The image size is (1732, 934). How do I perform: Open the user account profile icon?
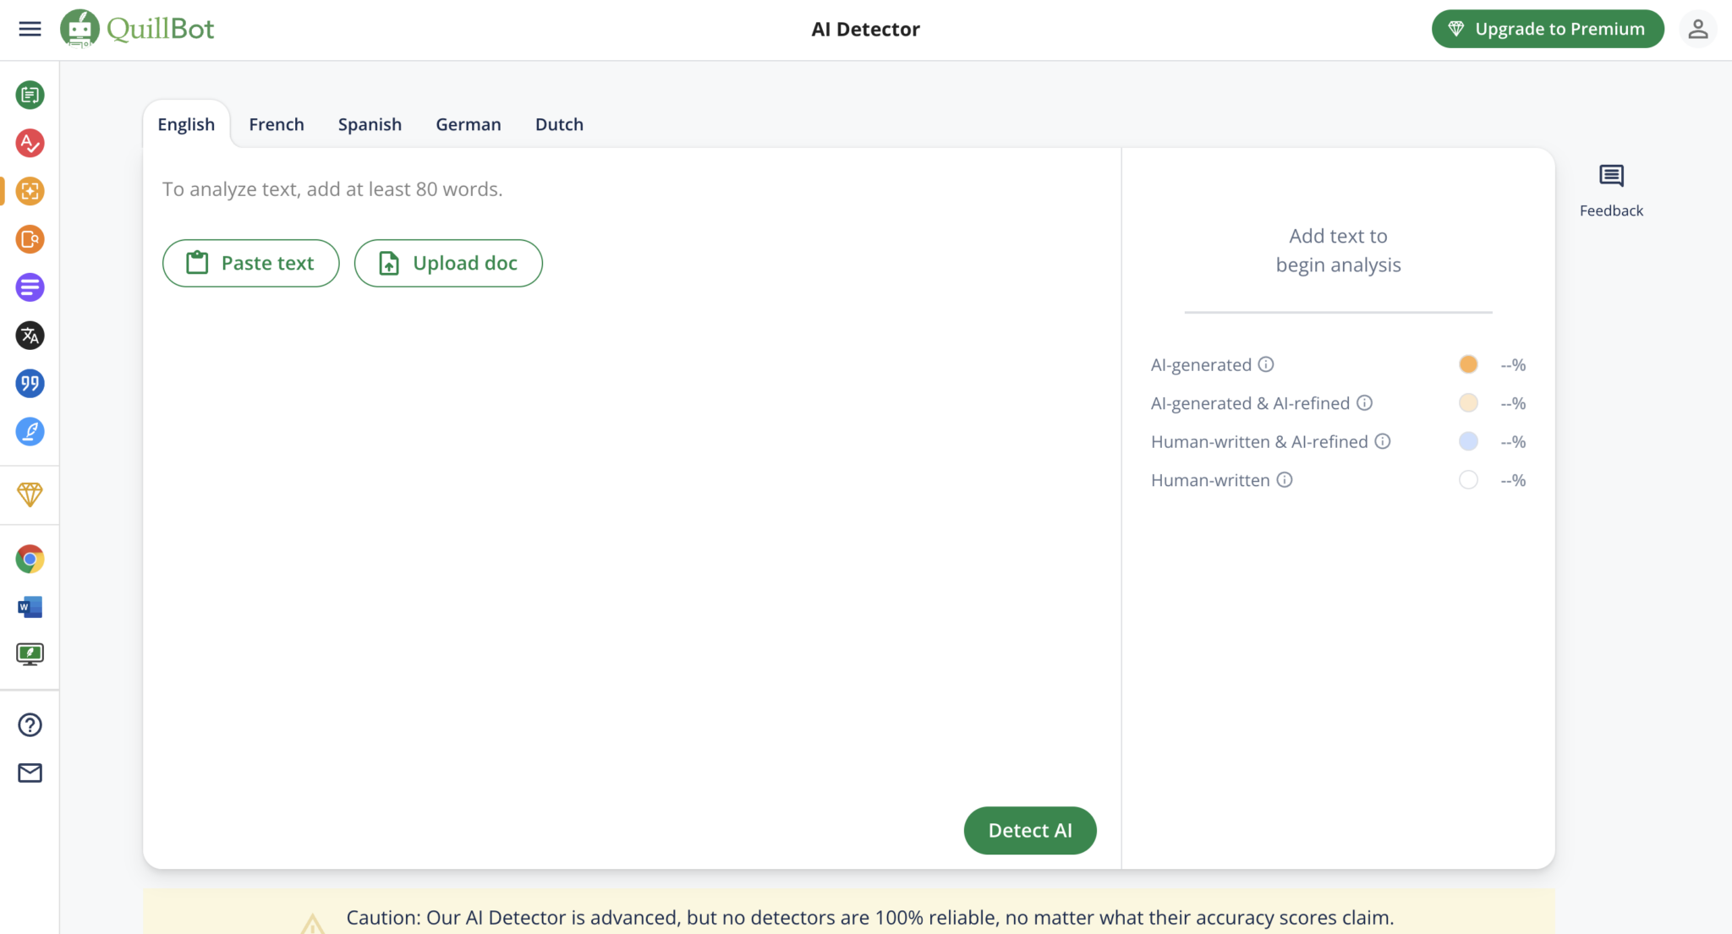[1697, 29]
